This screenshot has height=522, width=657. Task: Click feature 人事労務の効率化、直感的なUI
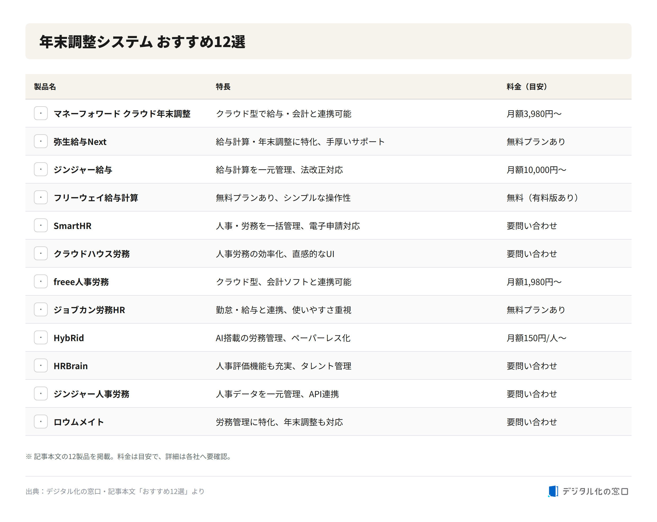pyautogui.click(x=275, y=254)
